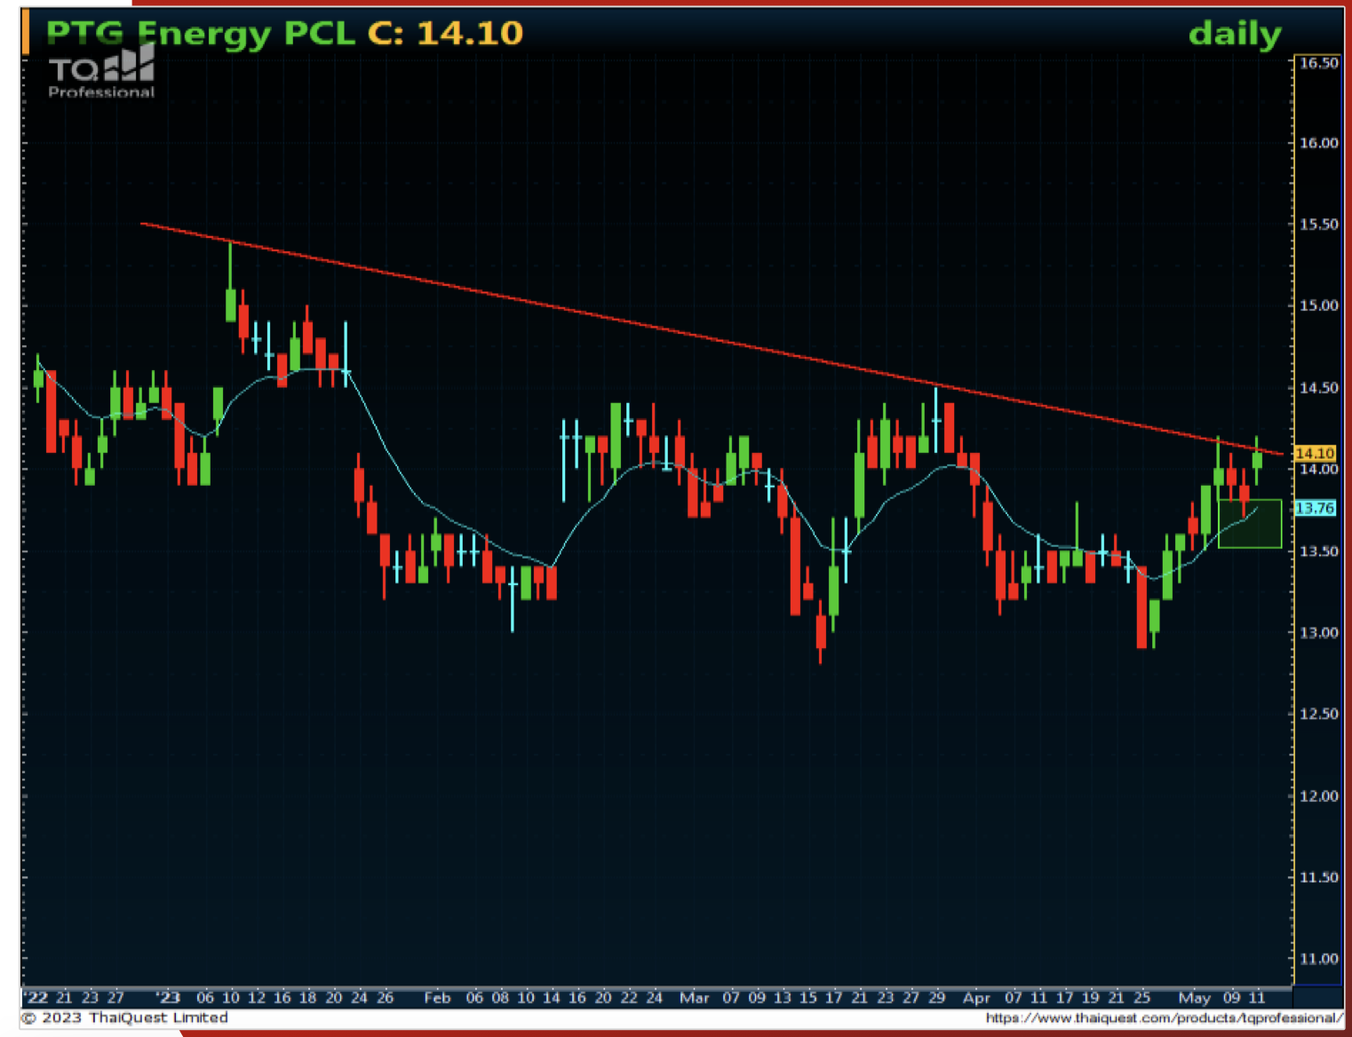The image size is (1352, 1037).
Task: Click the 15.50 price axis label
Action: [x=1318, y=225]
